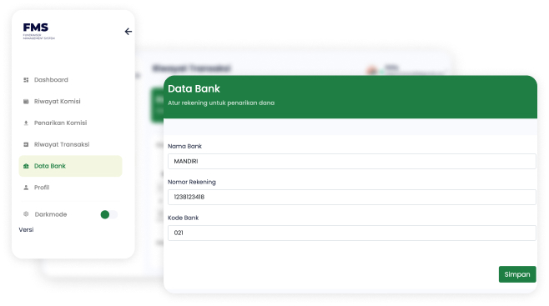
Task: Click the Simpan button
Action: click(517, 274)
